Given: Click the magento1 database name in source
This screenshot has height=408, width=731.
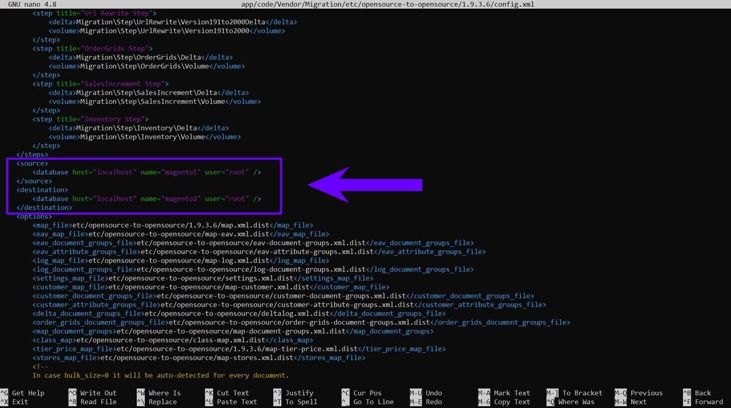Looking at the screenshot, I should pyautogui.click(x=180, y=172).
